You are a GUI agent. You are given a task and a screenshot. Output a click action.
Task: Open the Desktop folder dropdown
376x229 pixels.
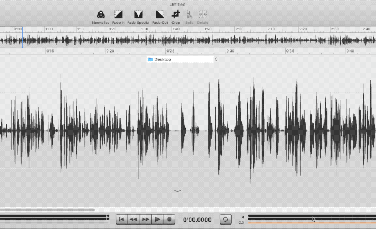click(x=182, y=59)
